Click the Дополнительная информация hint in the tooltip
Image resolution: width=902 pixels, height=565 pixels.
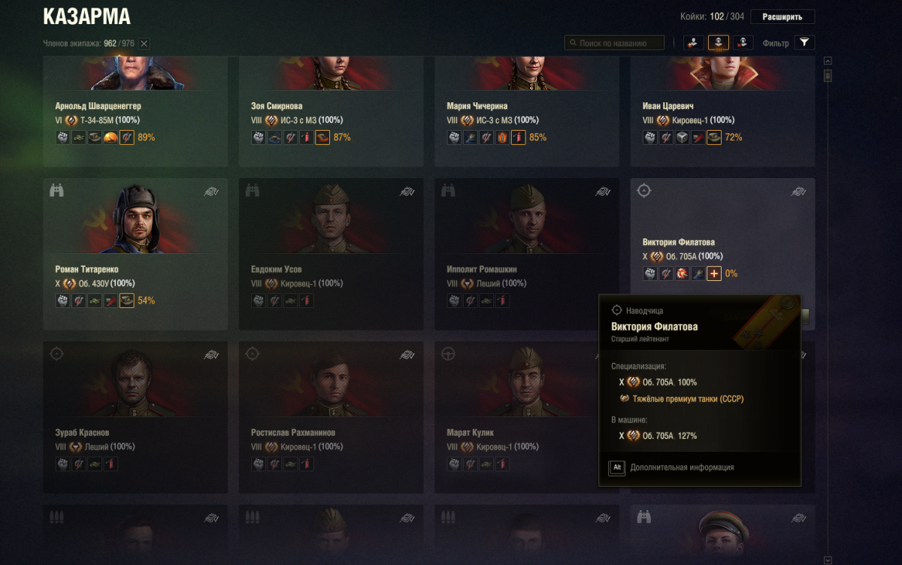682,467
